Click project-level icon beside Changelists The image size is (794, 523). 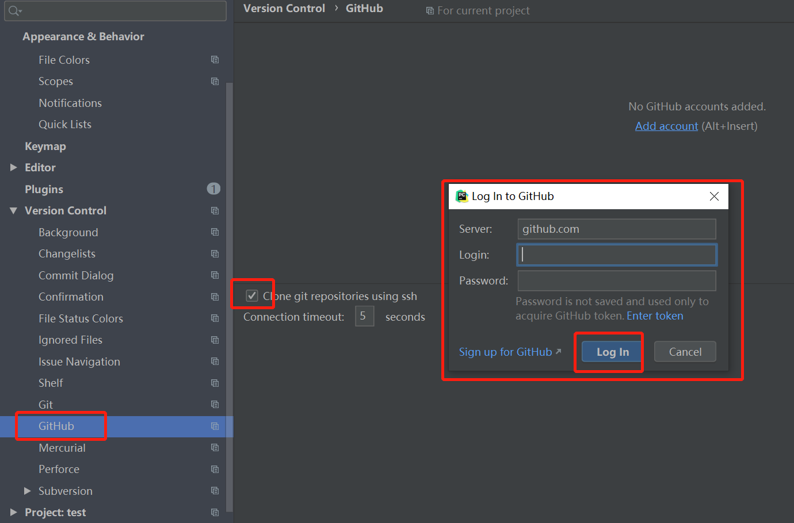(215, 254)
